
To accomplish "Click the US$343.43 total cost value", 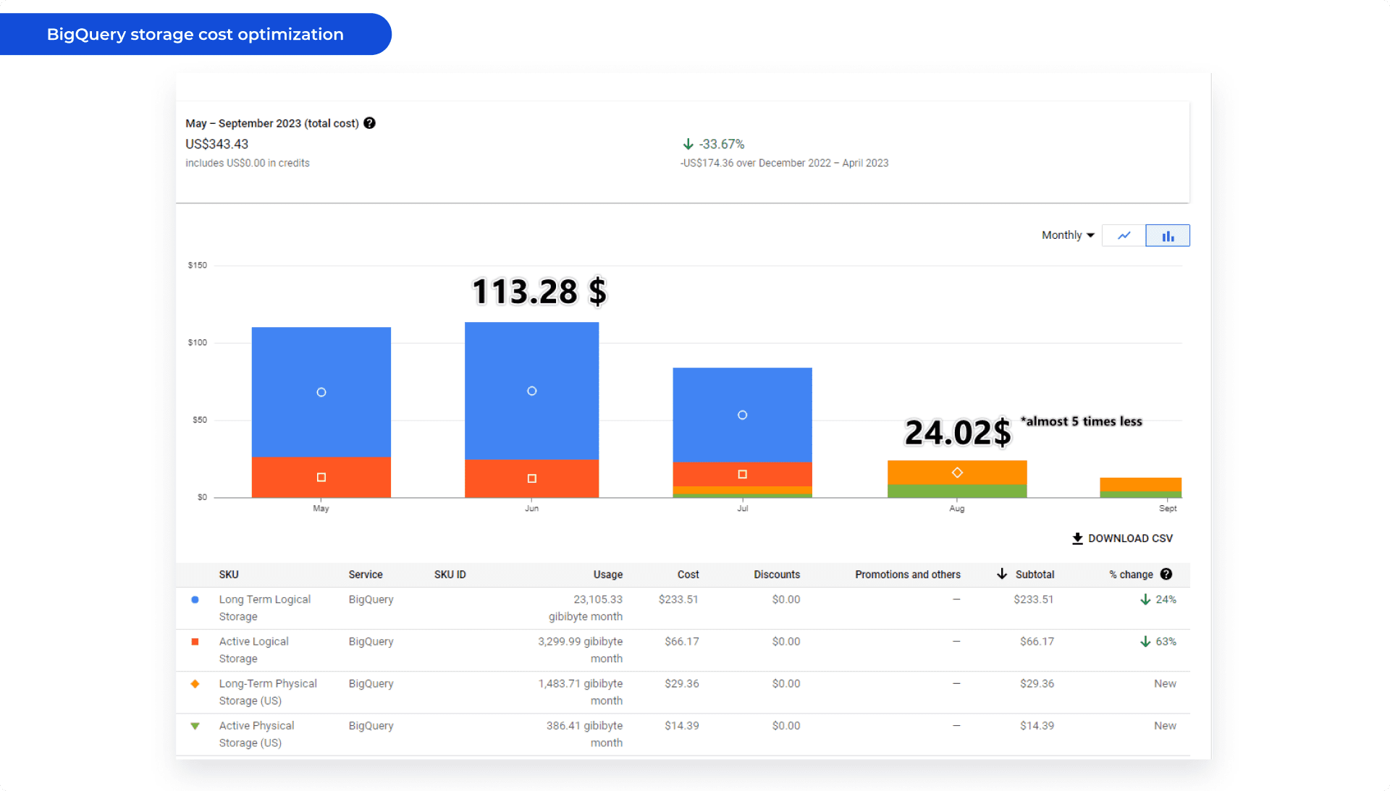I will [x=216, y=144].
